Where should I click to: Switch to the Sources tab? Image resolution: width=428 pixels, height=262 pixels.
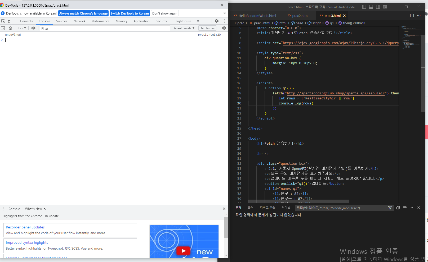click(x=62, y=21)
